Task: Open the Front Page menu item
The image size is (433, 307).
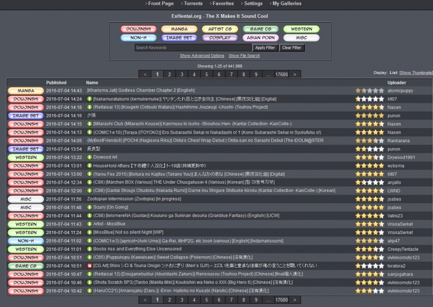Action: [x=161, y=4]
